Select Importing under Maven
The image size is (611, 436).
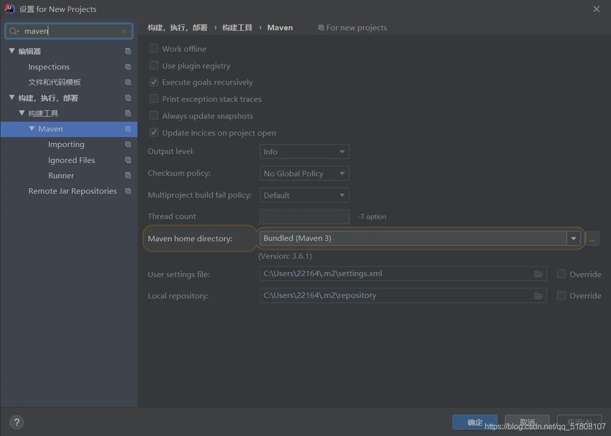pyautogui.click(x=66, y=144)
